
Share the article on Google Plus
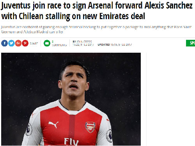[18, 43]
